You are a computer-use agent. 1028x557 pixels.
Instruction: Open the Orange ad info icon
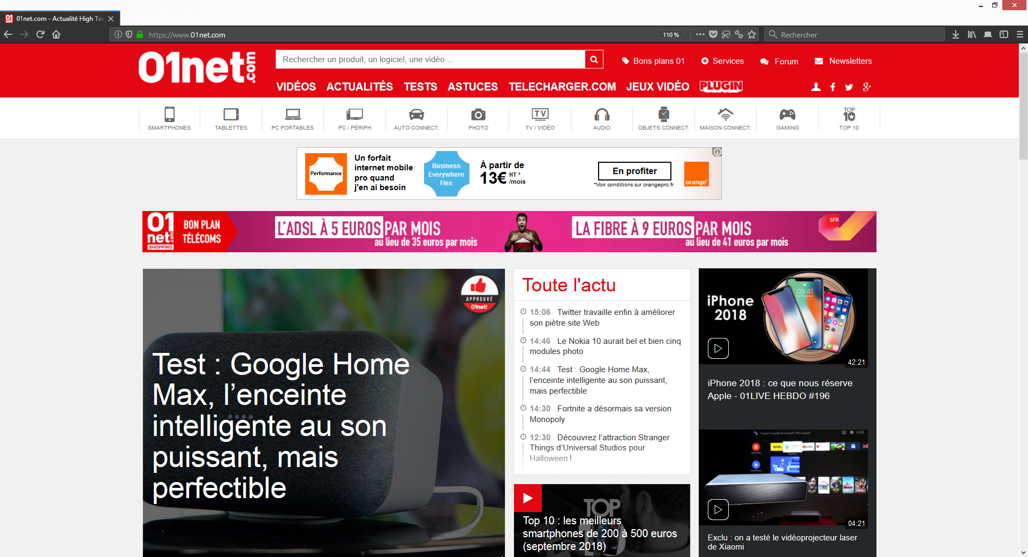point(717,152)
